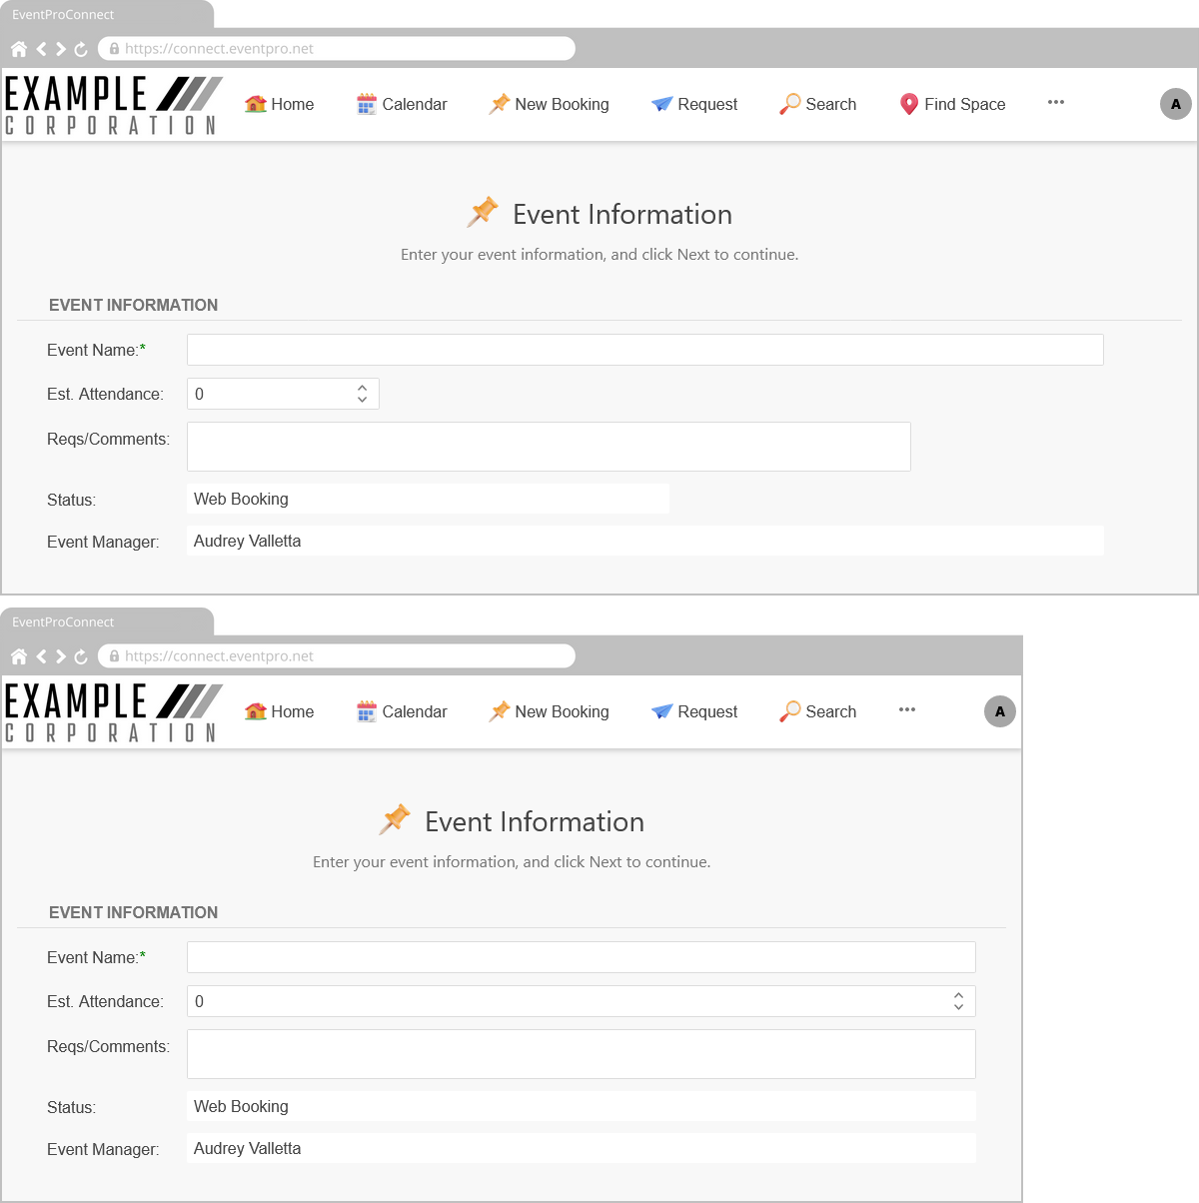
Task: Go forward in top browser window
Action: [60, 49]
